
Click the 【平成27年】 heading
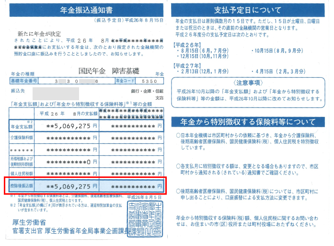tap(187, 66)
